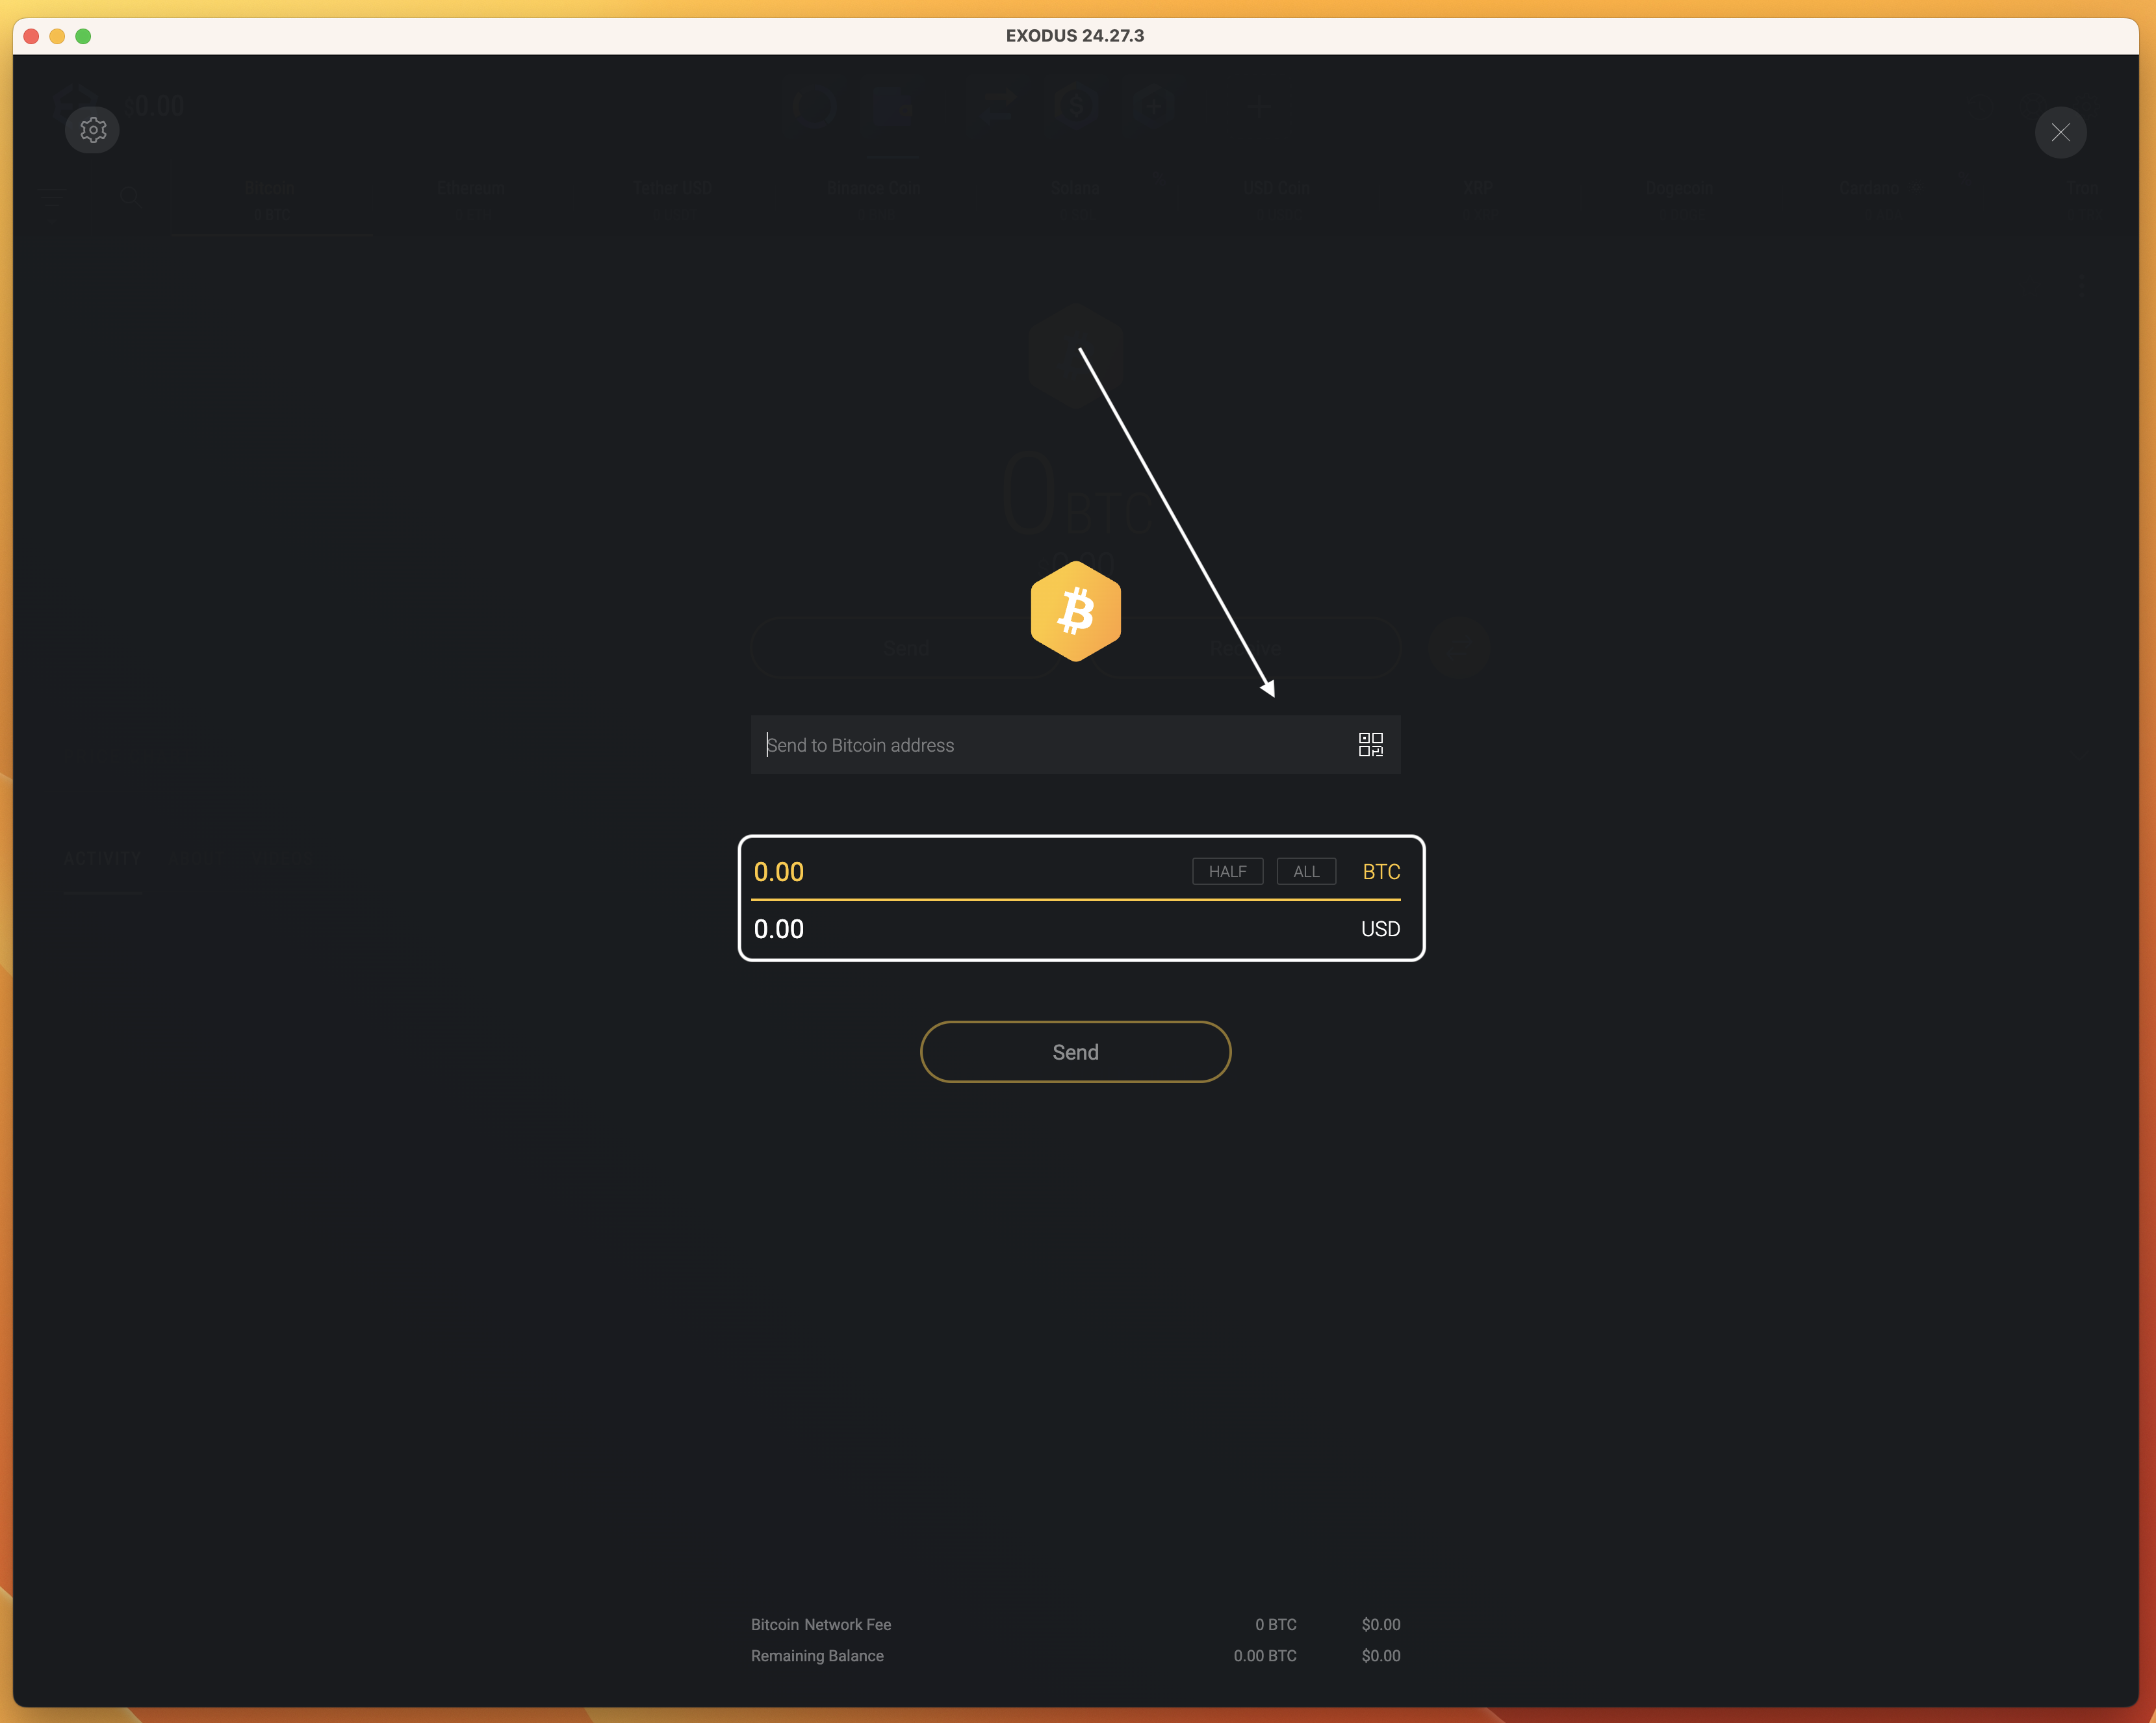The height and width of the screenshot is (1723, 2156).
Task: Click the Remaining Balance label
Action: click(x=817, y=1656)
